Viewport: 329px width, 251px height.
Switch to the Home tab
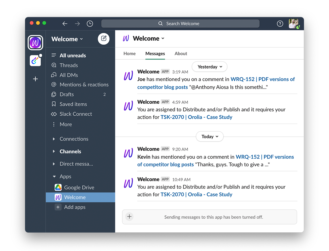click(129, 54)
